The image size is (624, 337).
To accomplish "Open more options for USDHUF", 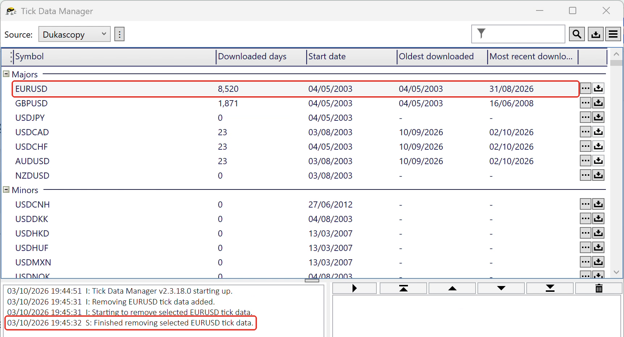I will click(586, 248).
